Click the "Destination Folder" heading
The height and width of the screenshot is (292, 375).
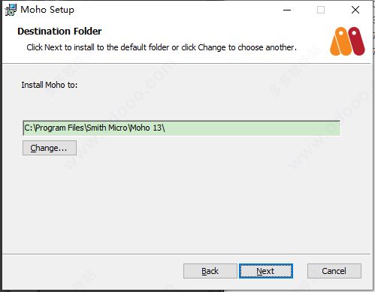[59, 32]
